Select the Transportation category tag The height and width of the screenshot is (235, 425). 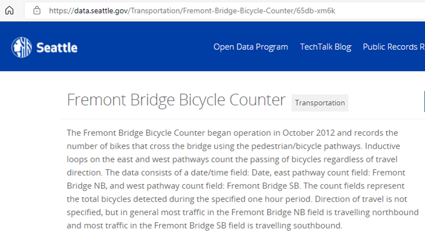pos(320,103)
